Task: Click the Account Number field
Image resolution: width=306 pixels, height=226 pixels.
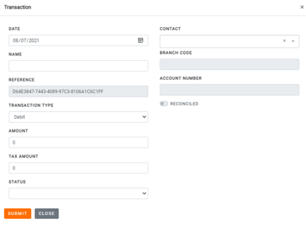Action: [229, 90]
